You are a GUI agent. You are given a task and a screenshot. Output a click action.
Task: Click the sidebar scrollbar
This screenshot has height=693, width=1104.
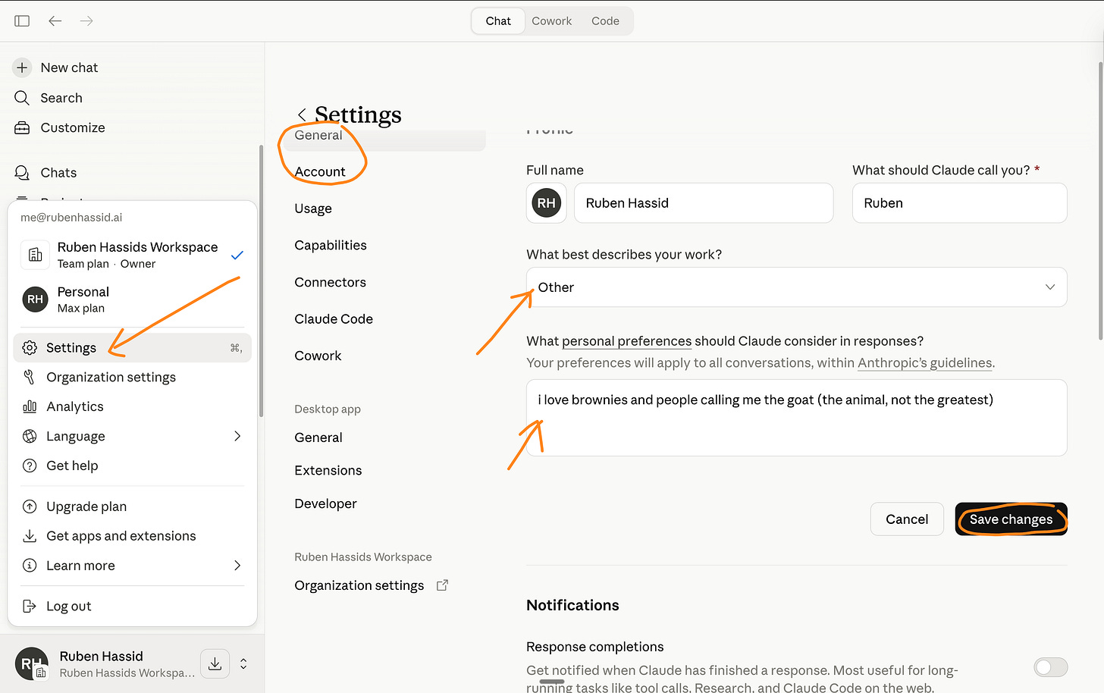pos(262,281)
